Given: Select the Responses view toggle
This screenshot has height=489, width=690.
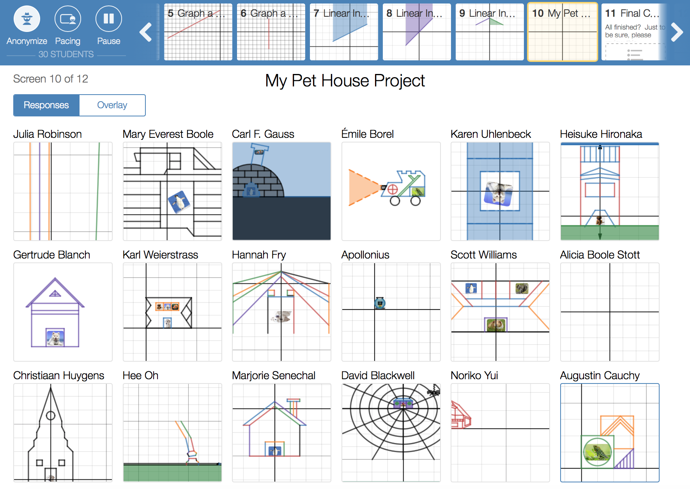Looking at the screenshot, I should pos(46,105).
